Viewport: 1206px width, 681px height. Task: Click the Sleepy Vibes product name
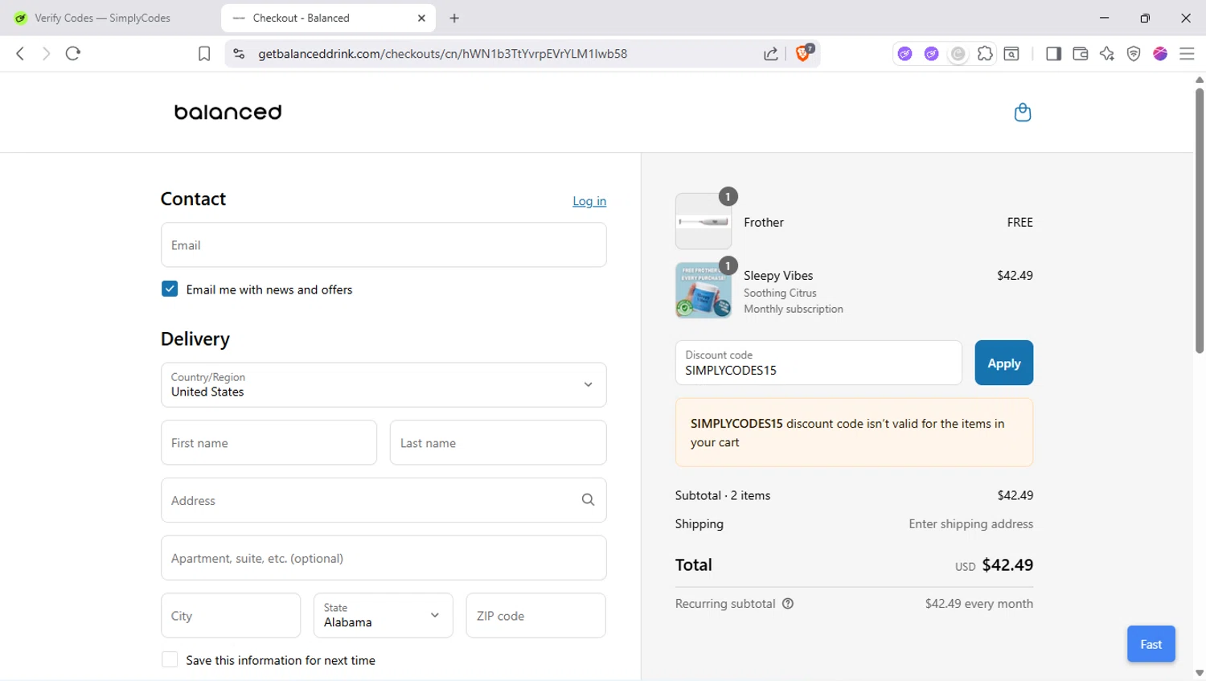pyautogui.click(x=778, y=275)
